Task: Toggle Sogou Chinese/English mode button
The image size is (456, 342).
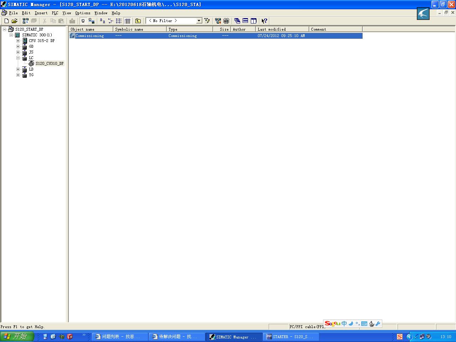Action: pos(344,323)
